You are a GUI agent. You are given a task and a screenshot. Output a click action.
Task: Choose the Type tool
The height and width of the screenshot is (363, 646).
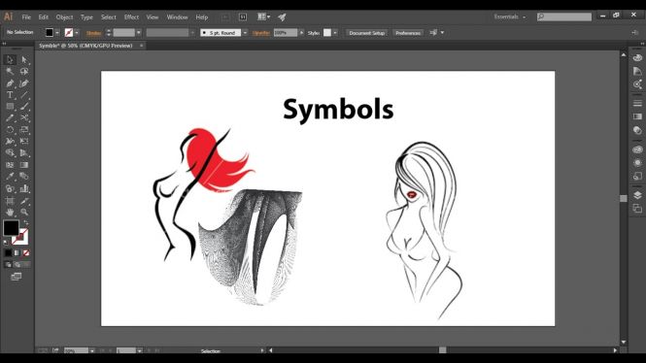(x=10, y=95)
